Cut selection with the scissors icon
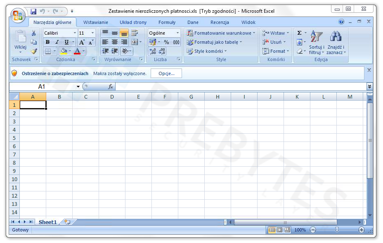Screen dimensions: 383x243 pos(34,33)
